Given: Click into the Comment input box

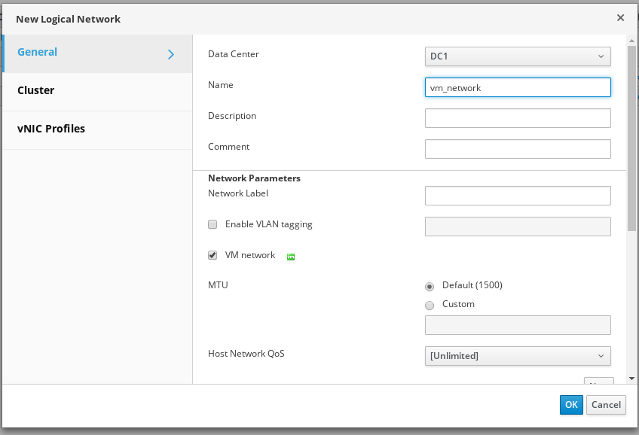Looking at the screenshot, I should pos(517,149).
